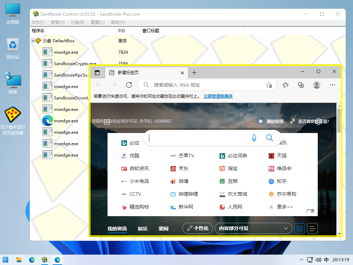This screenshot has width=353, height=265.
Task: Open the 天猫 quick link
Action: point(278,156)
